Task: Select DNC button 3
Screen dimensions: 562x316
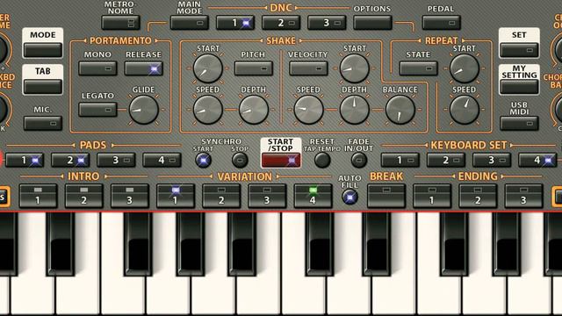Action: (327, 23)
